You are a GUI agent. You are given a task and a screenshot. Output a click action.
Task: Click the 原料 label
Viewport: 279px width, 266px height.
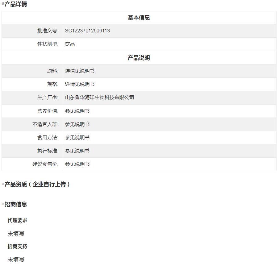(x=53, y=71)
